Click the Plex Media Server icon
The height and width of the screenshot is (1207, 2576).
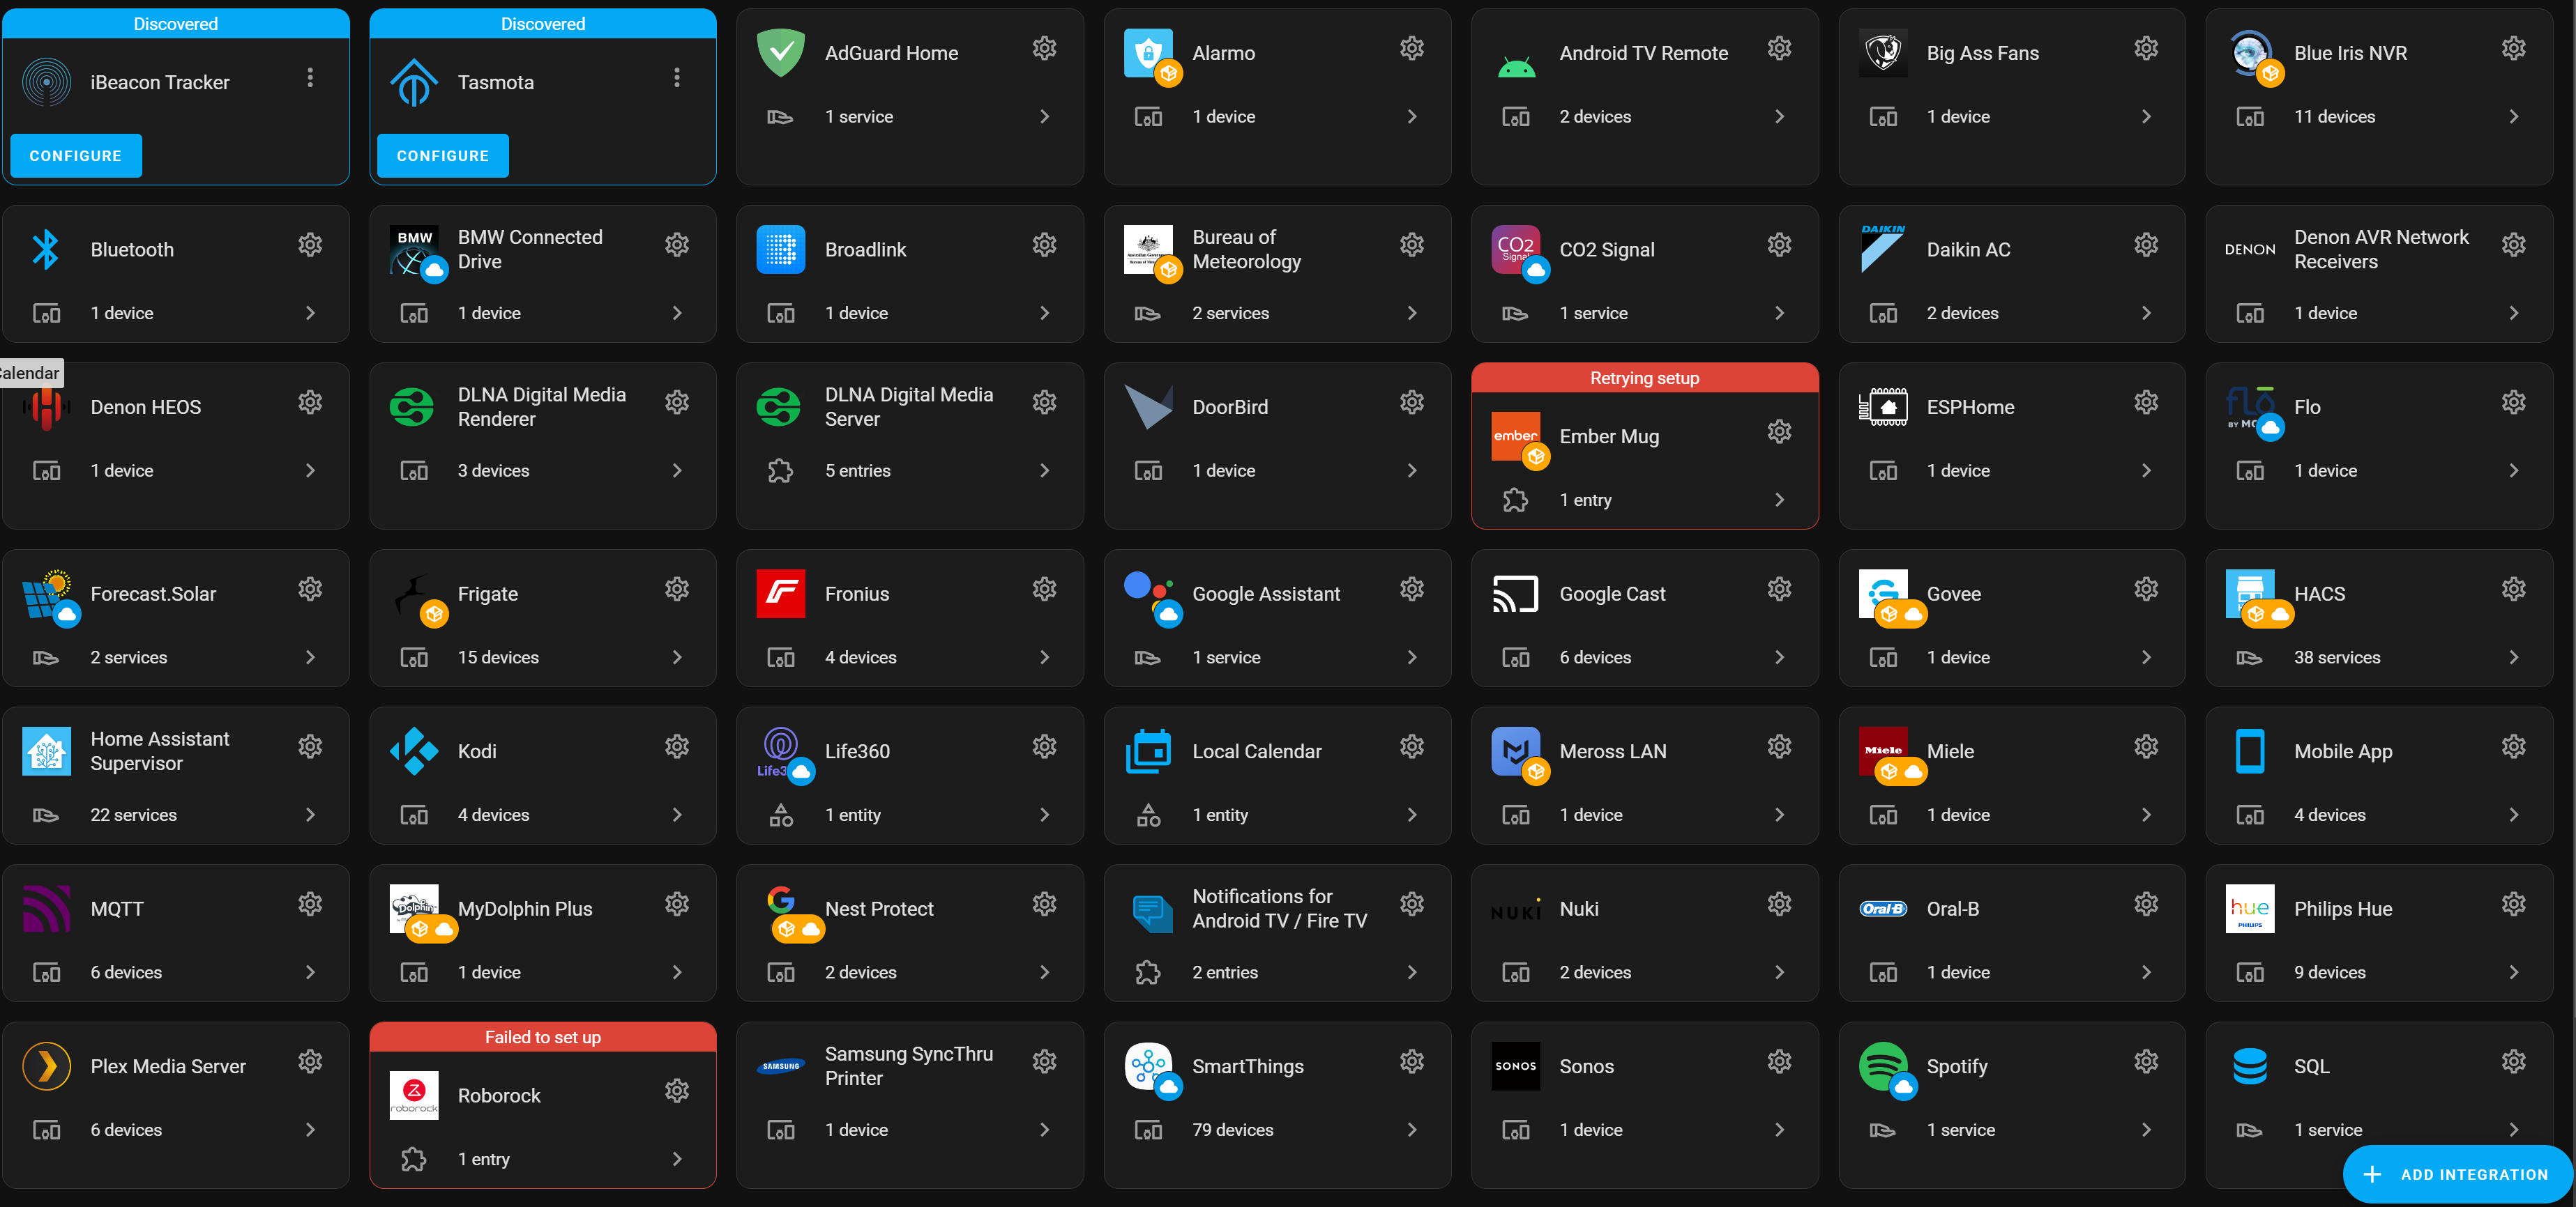[46, 1066]
